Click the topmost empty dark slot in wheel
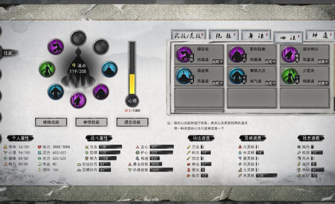Image resolution: width=335 pixels, height=204 pixels. click(x=78, y=38)
